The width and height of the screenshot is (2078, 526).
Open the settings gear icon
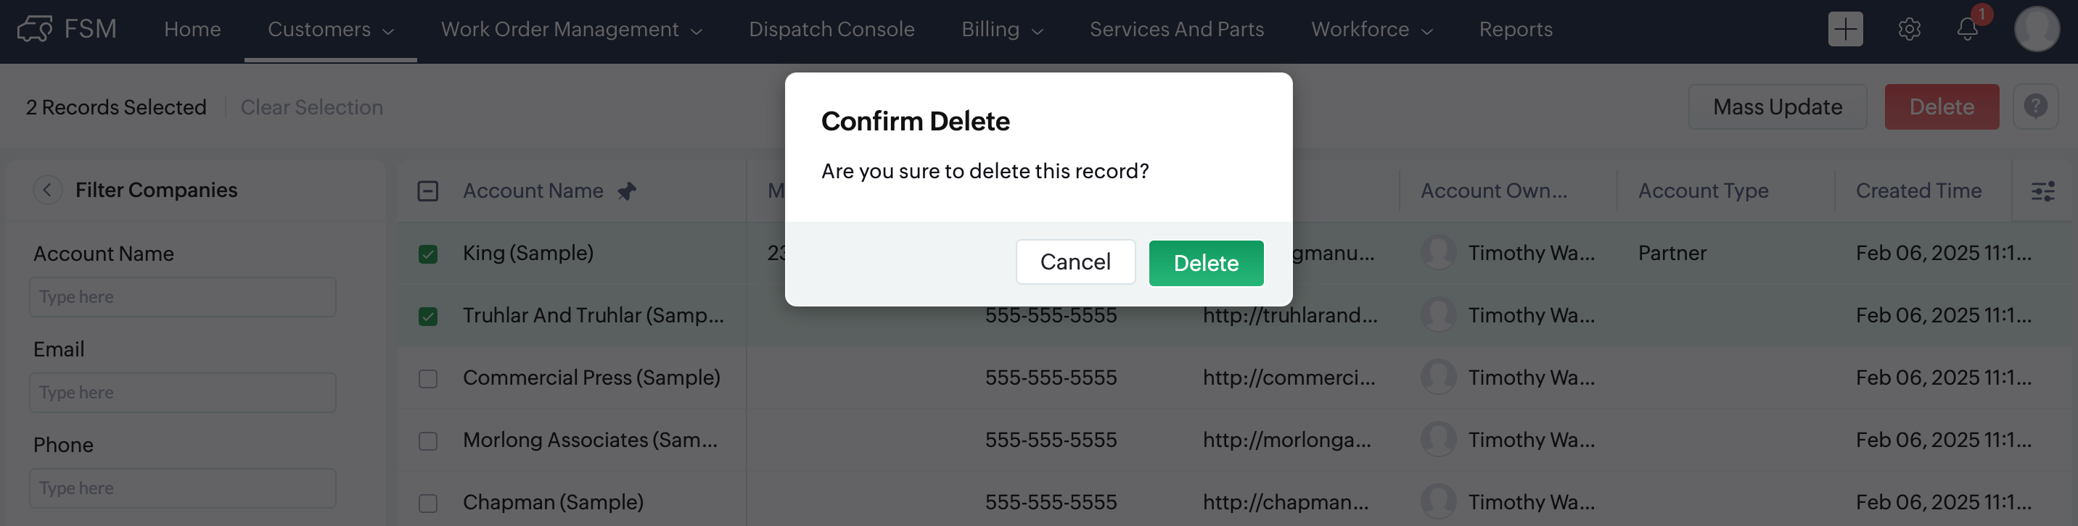coord(1909,29)
